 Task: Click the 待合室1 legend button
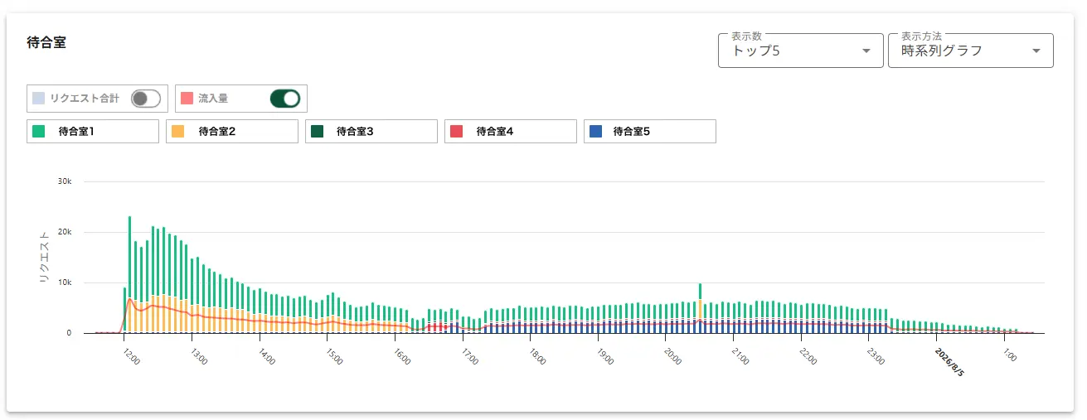click(x=93, y=131)
